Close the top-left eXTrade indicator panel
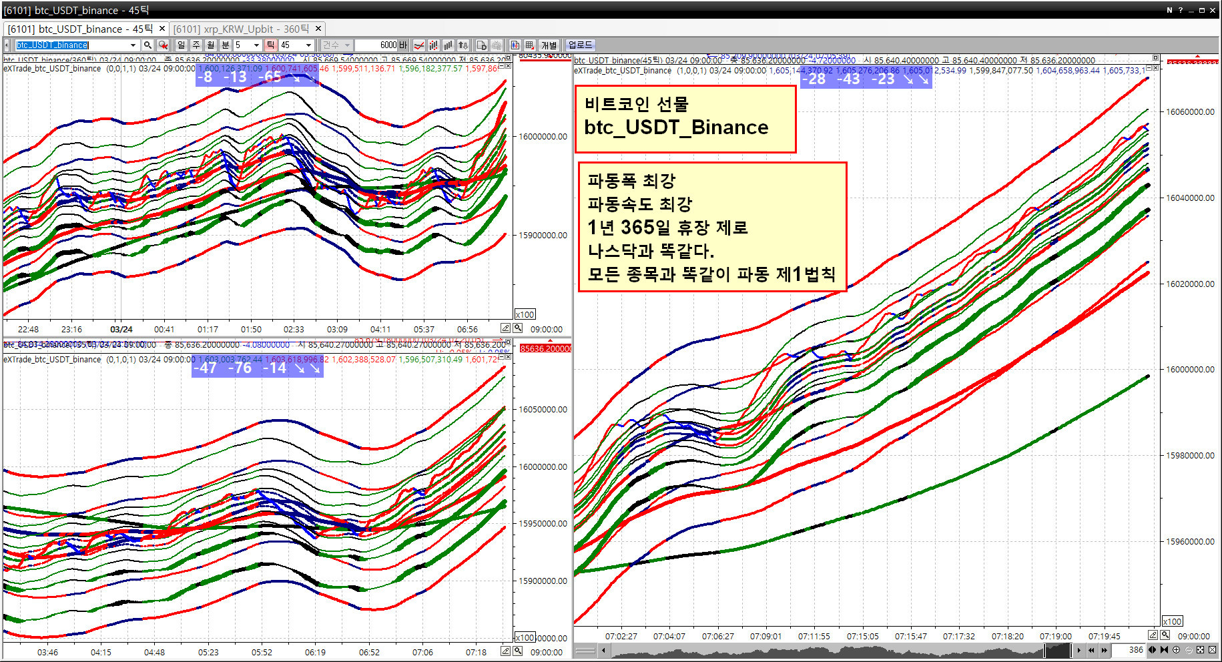1222x662 pixels. click(x=509, y=66)
